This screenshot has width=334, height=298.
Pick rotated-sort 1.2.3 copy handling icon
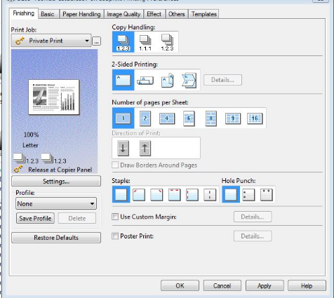[167, 42]
